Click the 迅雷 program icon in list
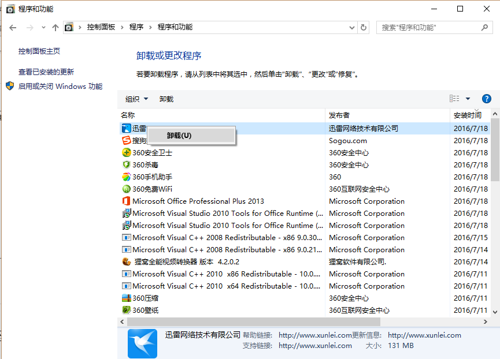Image resolution: width=500 pixels, height=359 pixels. [x=127, y=128]
